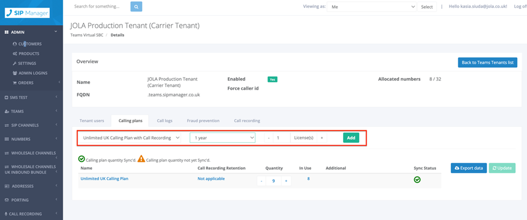Open Orders cart item in sidebar
Viewport: 527px width, 220px height.
pyautogui.click(x=23, y=83)
